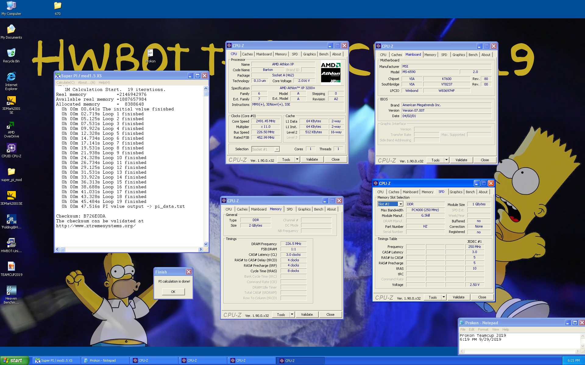
Task: Click Tools button in CPU-Z SPD window
Action: (x=432, y=297)
